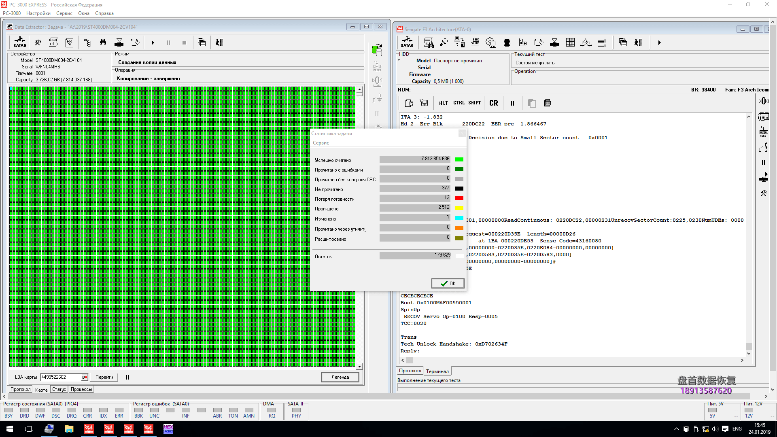The width and height of the screenshot is (777, 437).
Task: Click the disk save icon in Data Extractor toolbar
Action: (135, 42)
